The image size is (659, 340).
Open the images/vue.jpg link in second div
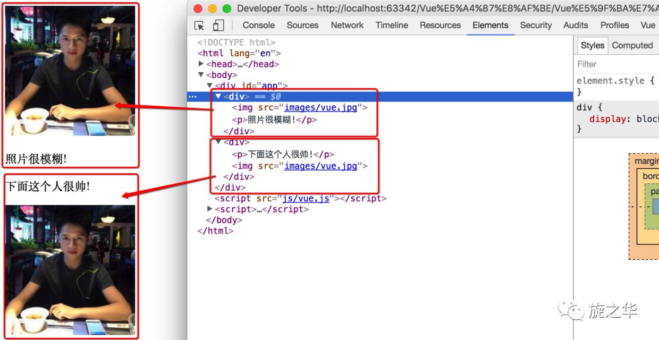[x=320, y=166]
